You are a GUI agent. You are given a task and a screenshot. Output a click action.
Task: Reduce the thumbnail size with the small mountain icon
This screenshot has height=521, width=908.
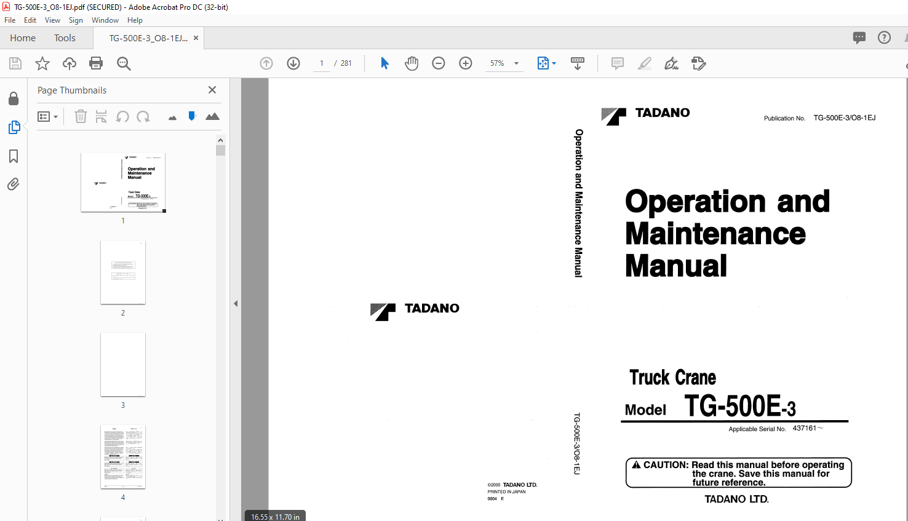pos(172,117)
